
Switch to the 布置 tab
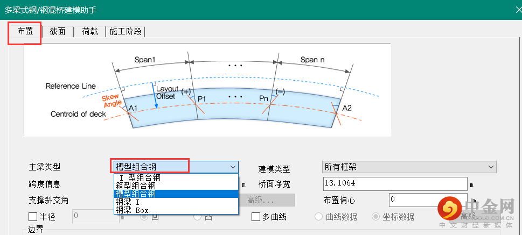(25, 32)
